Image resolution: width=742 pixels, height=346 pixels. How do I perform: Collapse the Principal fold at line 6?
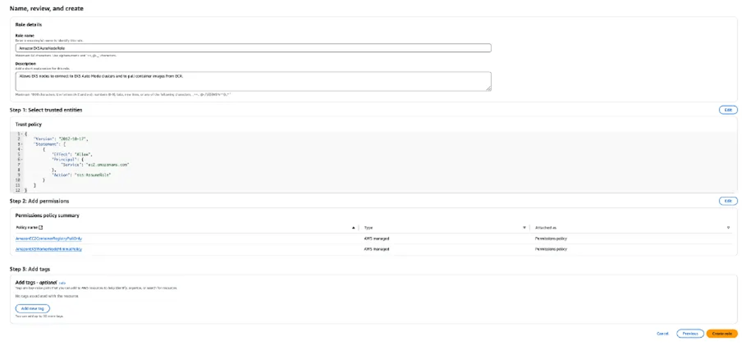pyautogui.click(x=21, y=159)
